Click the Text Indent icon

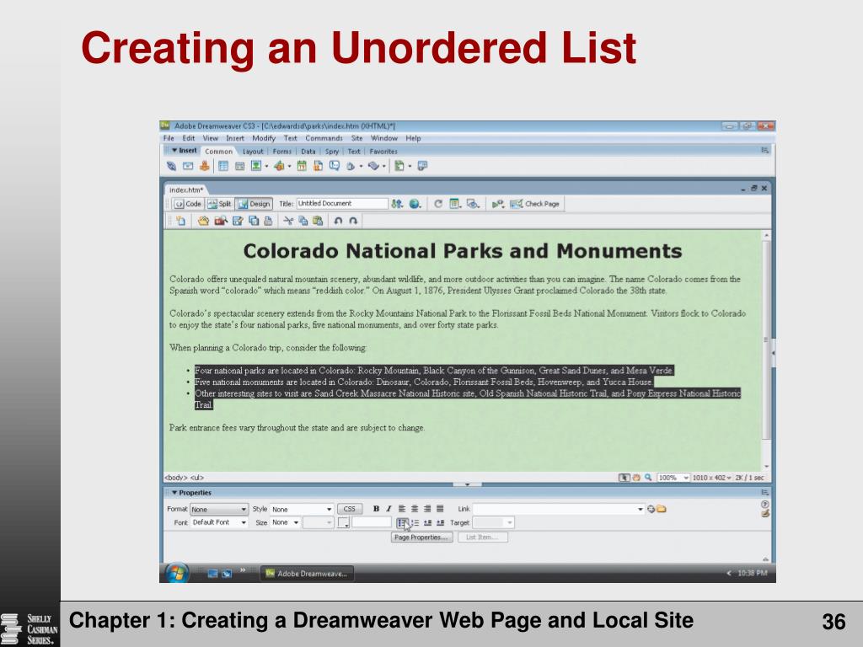click(x=440, y=522)
